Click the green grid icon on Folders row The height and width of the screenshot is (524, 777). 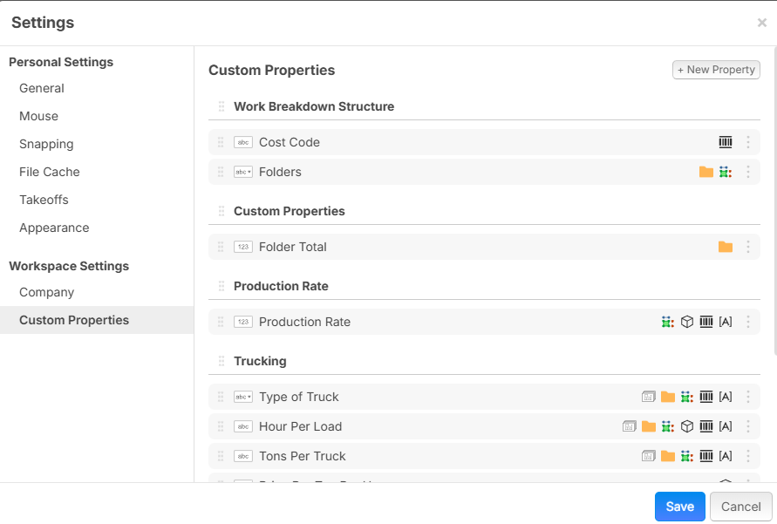tap(726, 172)
